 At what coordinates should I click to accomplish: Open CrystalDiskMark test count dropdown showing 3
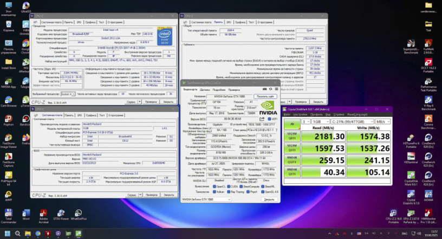point(306,122)
